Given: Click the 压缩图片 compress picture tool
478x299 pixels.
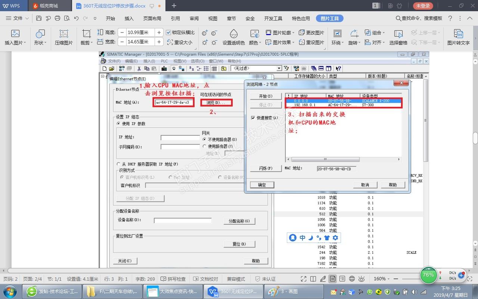Looking at the screenshot, I should click(64, 38).
